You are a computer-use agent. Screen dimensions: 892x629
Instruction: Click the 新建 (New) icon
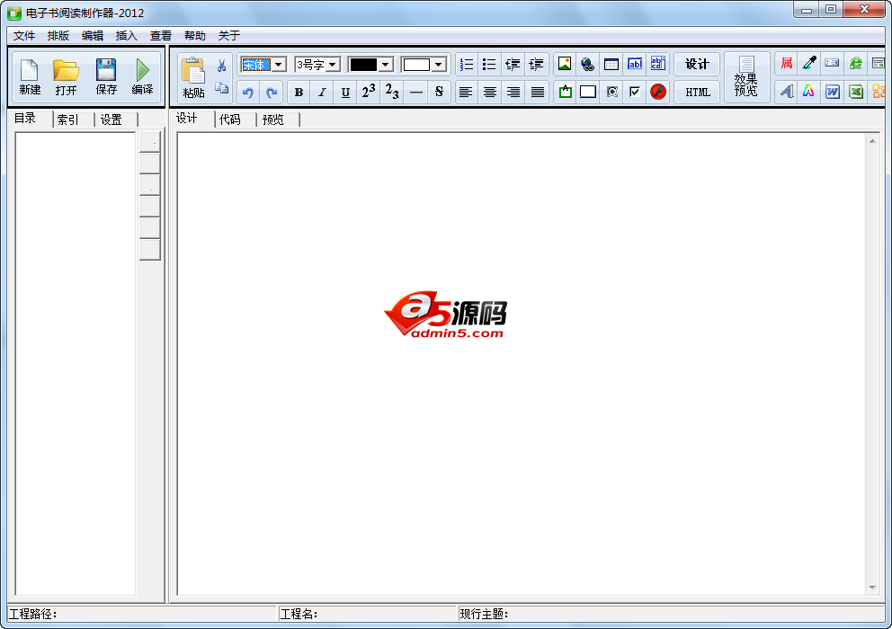(x=30, y=76)
